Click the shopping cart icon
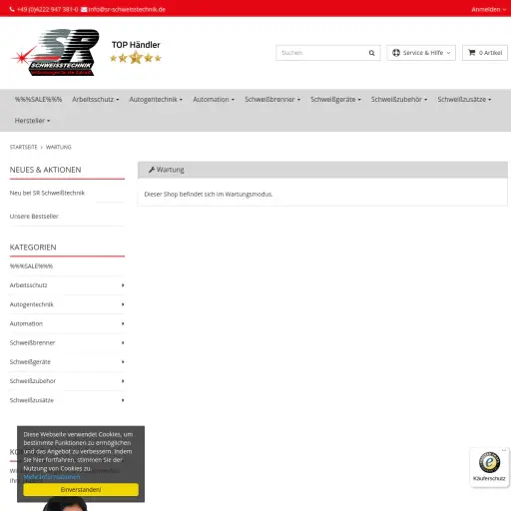511x511 pixels. coord(472,52)
